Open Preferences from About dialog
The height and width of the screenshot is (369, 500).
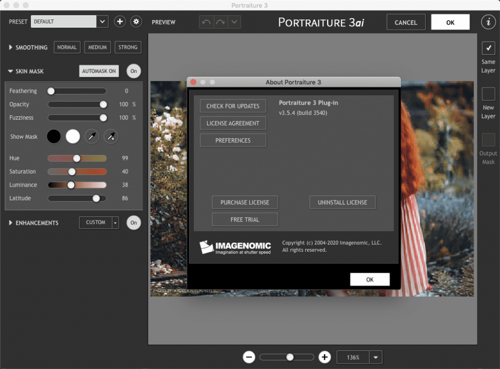tap(233, 140)
